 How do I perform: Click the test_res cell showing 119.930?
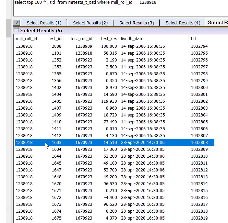pos(109,101)
